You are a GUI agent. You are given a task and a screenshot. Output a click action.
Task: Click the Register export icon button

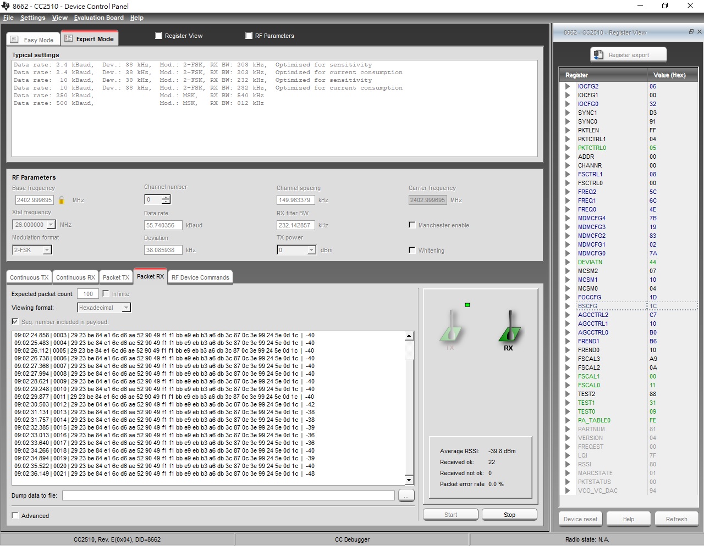tap(628, 55)
